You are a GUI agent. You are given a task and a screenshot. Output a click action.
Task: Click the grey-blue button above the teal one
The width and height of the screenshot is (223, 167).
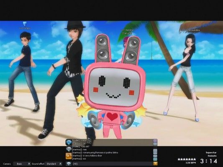click(x=155, y=156)
